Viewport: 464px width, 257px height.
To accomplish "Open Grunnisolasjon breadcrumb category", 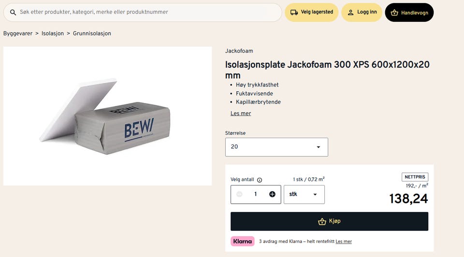I will click(92, 33).
